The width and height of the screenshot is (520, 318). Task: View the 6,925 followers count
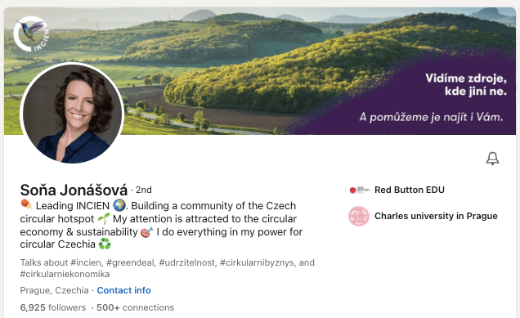[x=53, y=307]
